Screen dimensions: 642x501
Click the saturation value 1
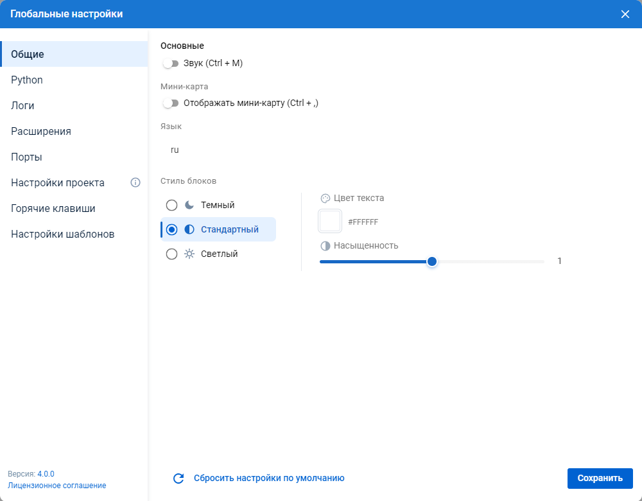(x=559, y=261)
